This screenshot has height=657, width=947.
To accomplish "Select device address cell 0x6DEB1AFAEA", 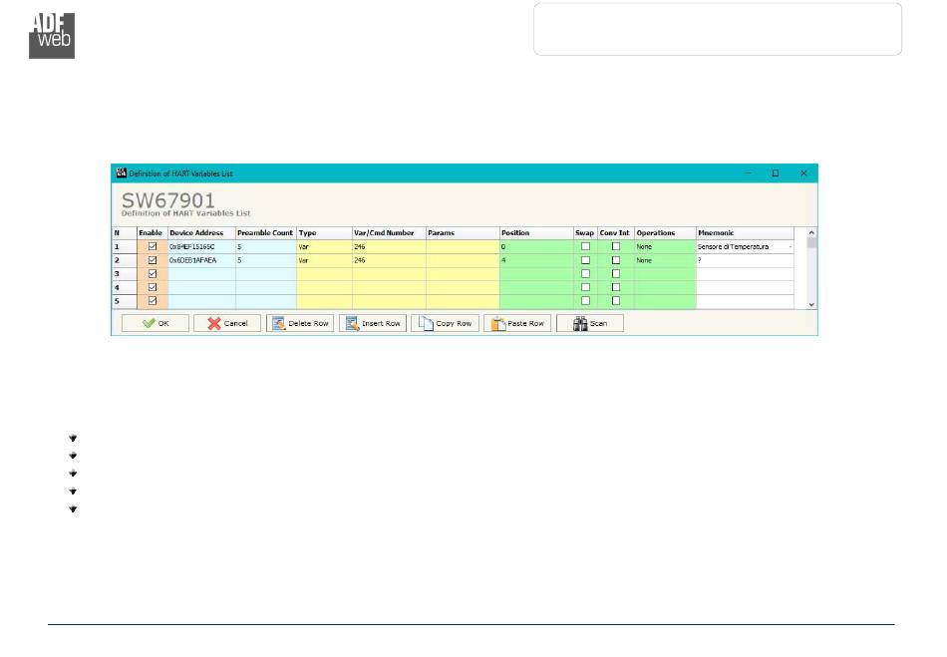I will 201,260.
